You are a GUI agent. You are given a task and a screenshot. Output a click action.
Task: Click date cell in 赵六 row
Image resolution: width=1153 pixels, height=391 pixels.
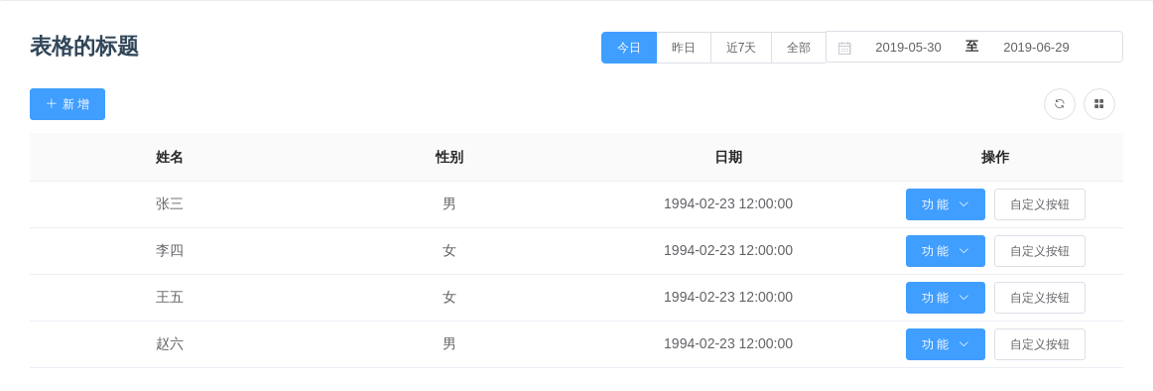coord(728,344)
